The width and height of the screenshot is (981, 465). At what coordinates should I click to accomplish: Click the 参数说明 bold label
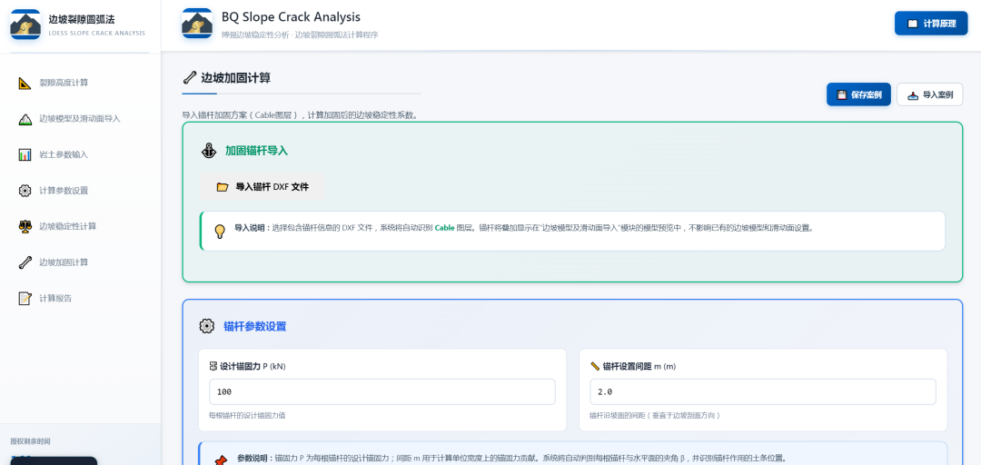click(x=255, y=458)
